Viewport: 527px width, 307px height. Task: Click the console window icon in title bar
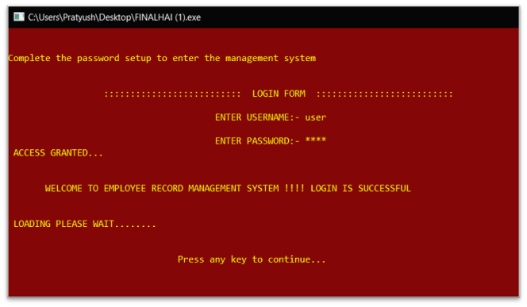tap(19, 17)
